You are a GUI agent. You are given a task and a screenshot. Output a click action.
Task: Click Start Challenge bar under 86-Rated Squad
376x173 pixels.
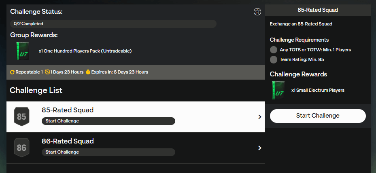click(108, 152)
